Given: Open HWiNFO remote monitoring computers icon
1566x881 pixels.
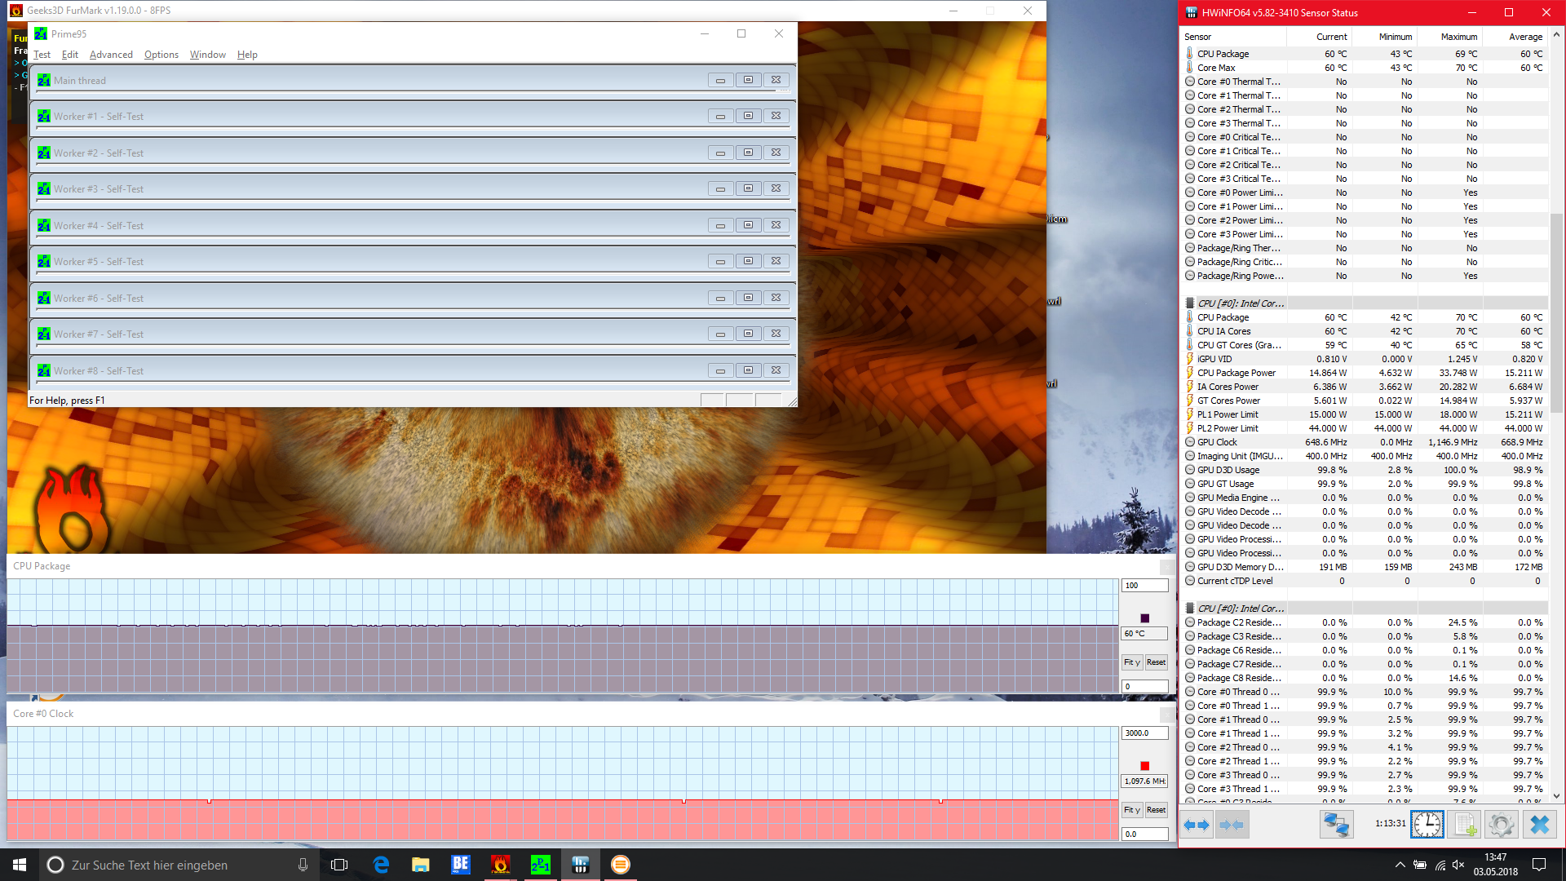Looking at the screenshot, I should (x=1336, y=825).
